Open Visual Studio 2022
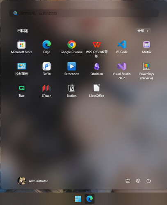Image resolution: width=167 pixels, height=205 pixels. [x=121, y=71]
